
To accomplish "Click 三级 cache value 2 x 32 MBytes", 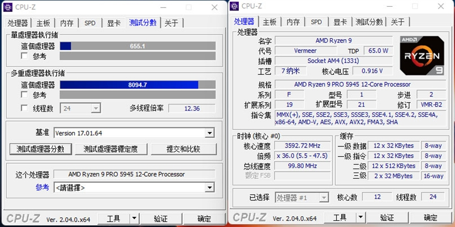I will point(394,176).
